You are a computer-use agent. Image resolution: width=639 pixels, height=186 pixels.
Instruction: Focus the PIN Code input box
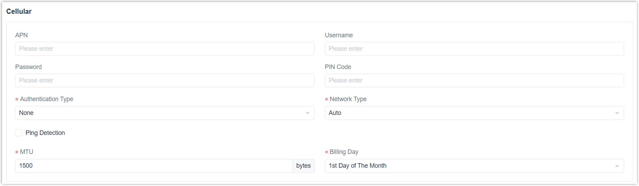[x=474, y=80]
